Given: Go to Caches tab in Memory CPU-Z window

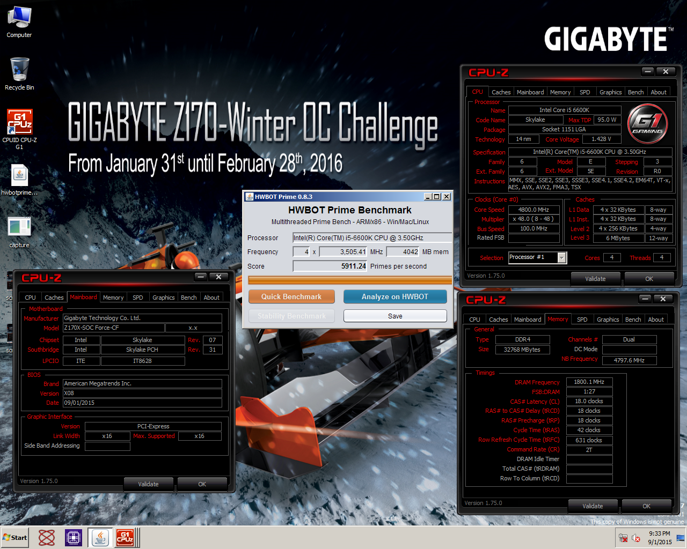Looking at the screenshot, I should coord(499,320).
